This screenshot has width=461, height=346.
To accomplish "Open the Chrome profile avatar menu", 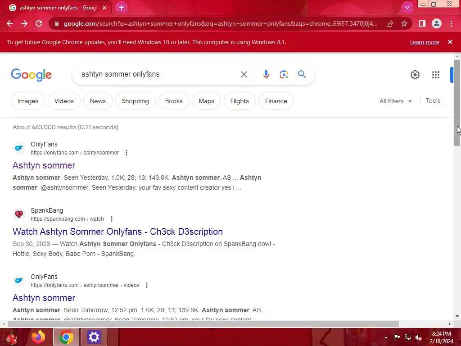I will pyautogui.click(x=437, y=23).
